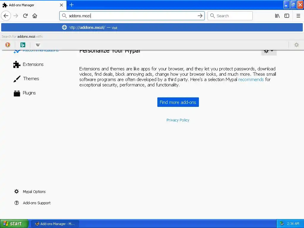The width and height of the screenshot is (304, 228).
Task: Reload the current page
Action: coord(26,16)
